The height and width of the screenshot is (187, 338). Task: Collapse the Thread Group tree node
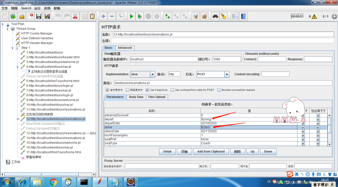click(8, 29)
